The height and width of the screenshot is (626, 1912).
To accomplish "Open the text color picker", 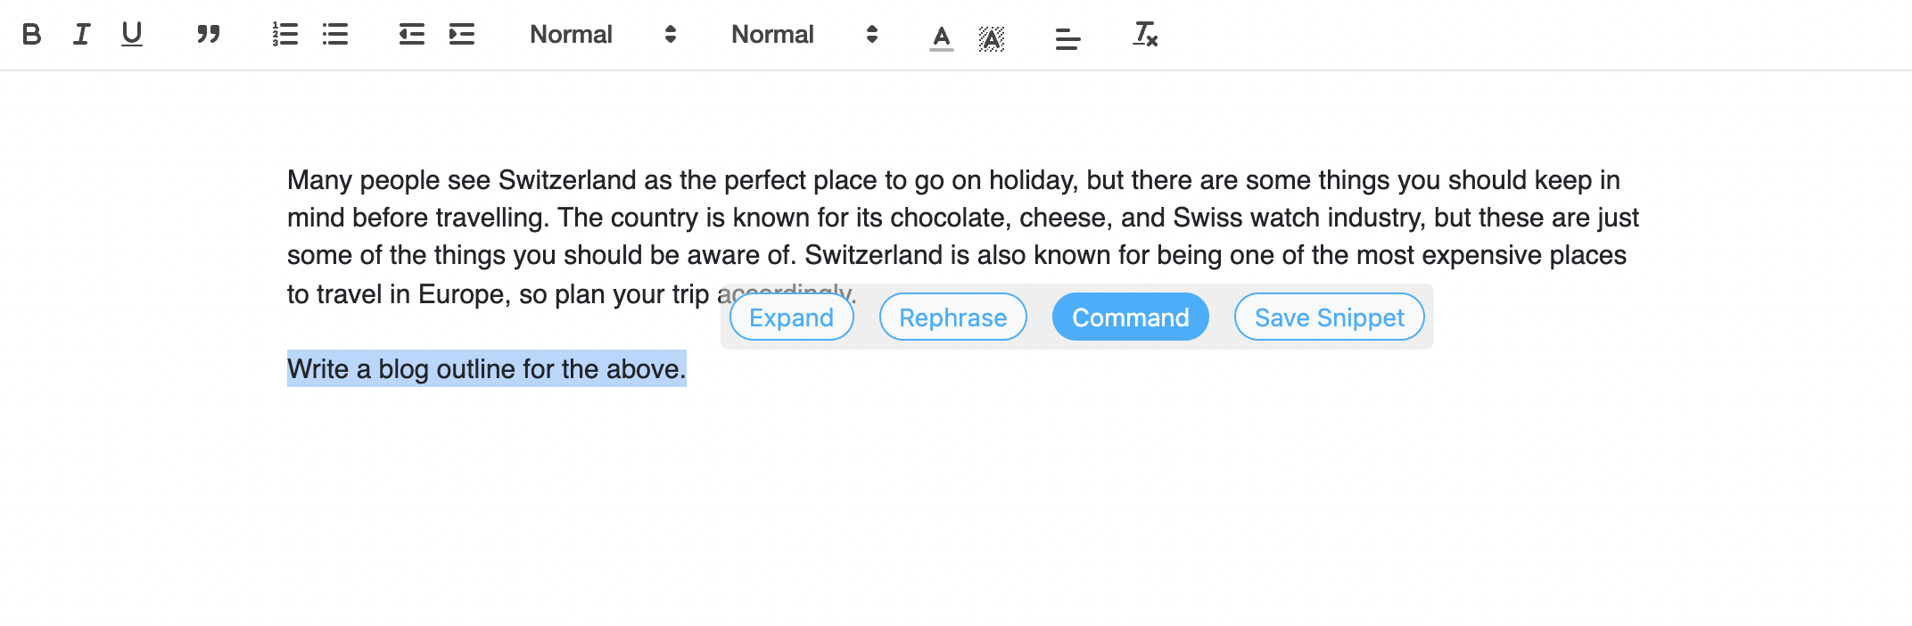I will 942,37.
